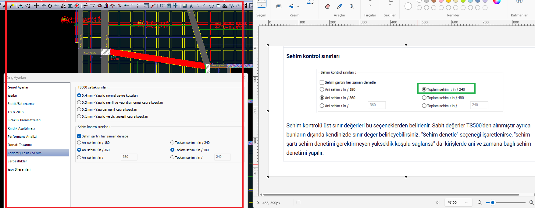Select 0.4 mm crack limit option
Viewport: 535px width, 208px height.
79,95
